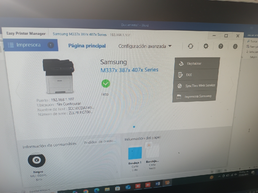
Task: Open Microsoft Edge from the taskbar
Action: [x=96, y=190]
